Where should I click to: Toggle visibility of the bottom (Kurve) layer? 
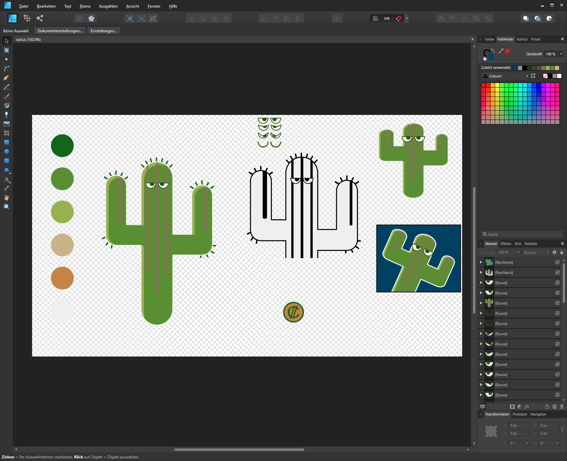click(x=557, y=395)
